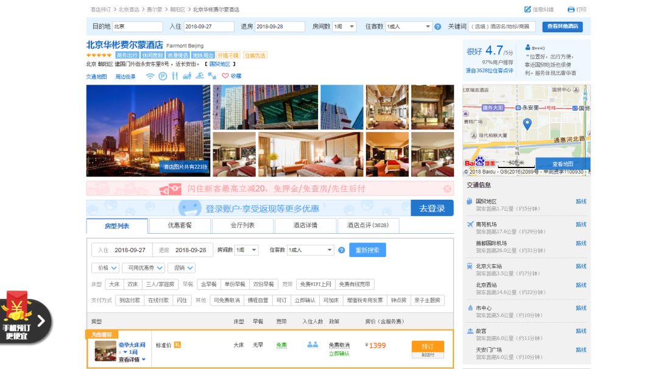This screenshot has height=369, width=658.
Task: Click 北京酒店 in the breadcrumb
Action: tap(129, 9)
